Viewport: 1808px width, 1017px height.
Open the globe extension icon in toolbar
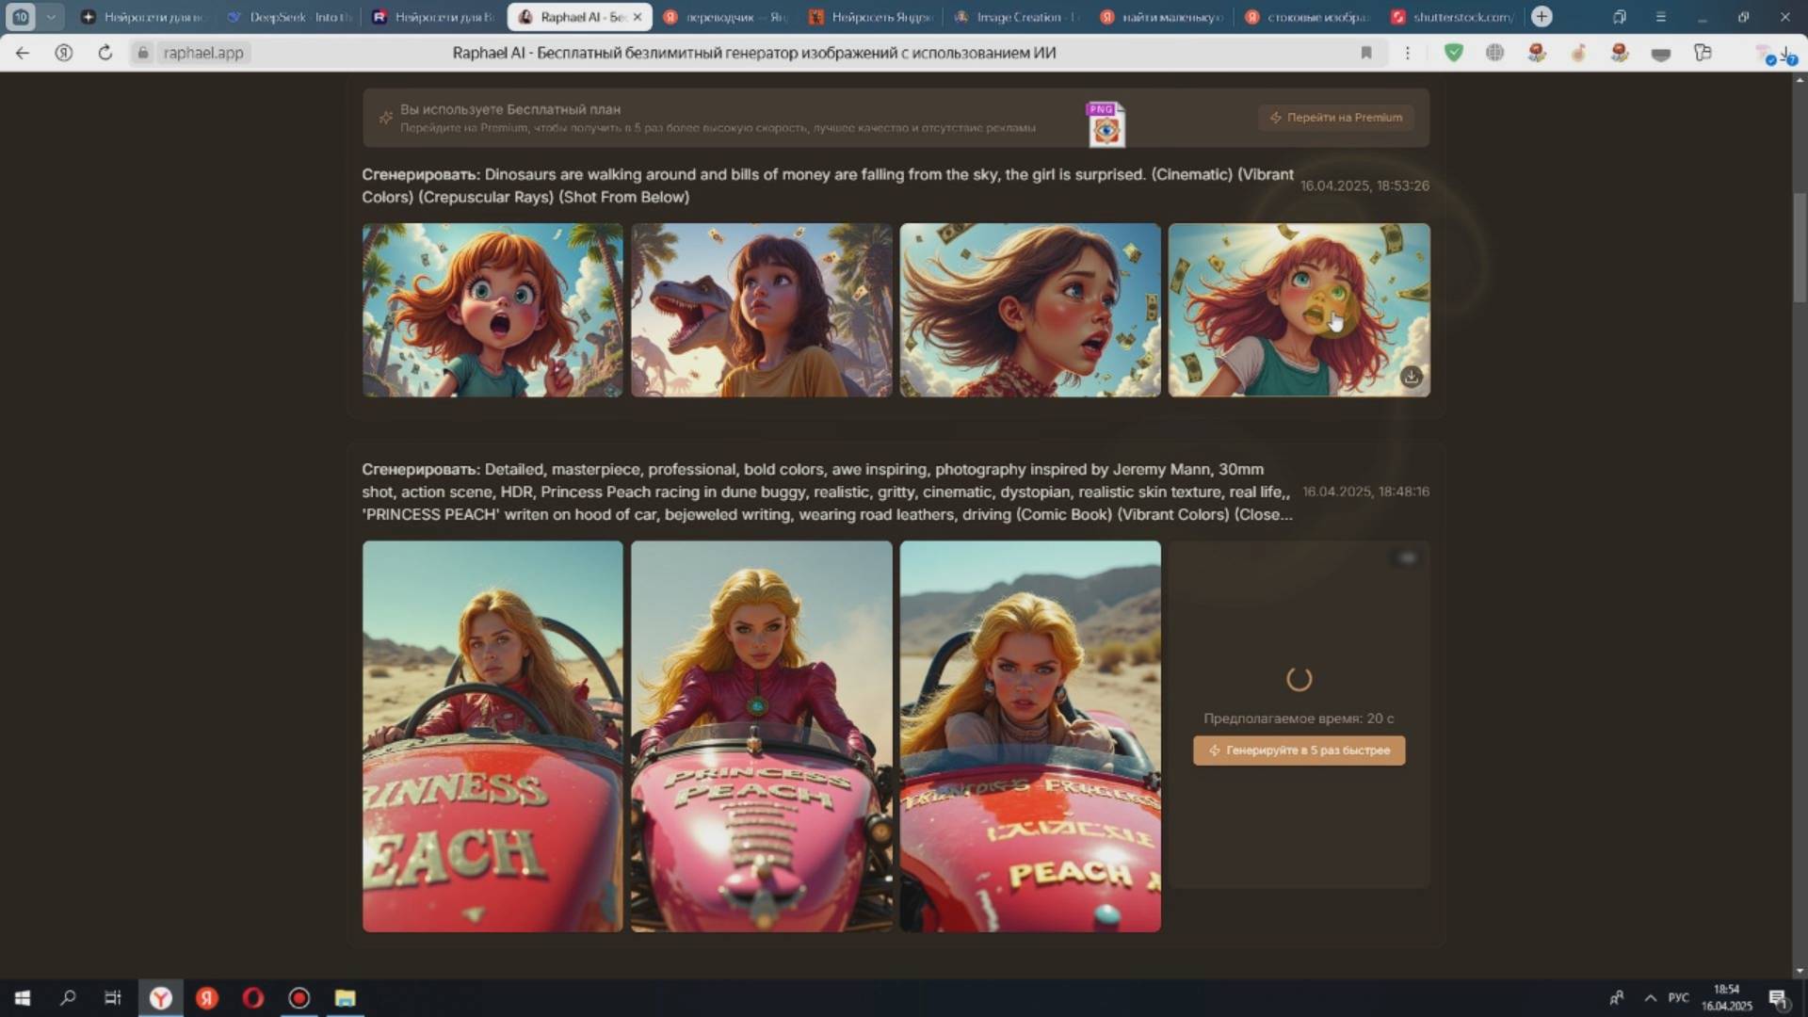(1494, 53)
